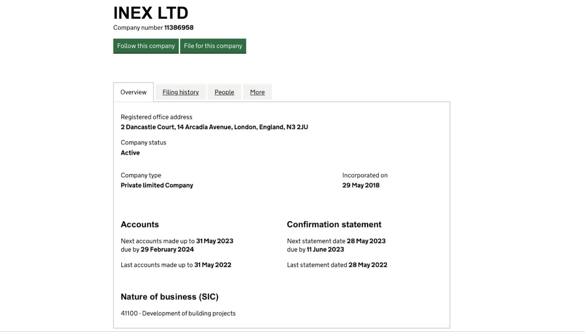Select company number 11386958
The height and width of the screenshot is (332, 585).
(179, 28)
